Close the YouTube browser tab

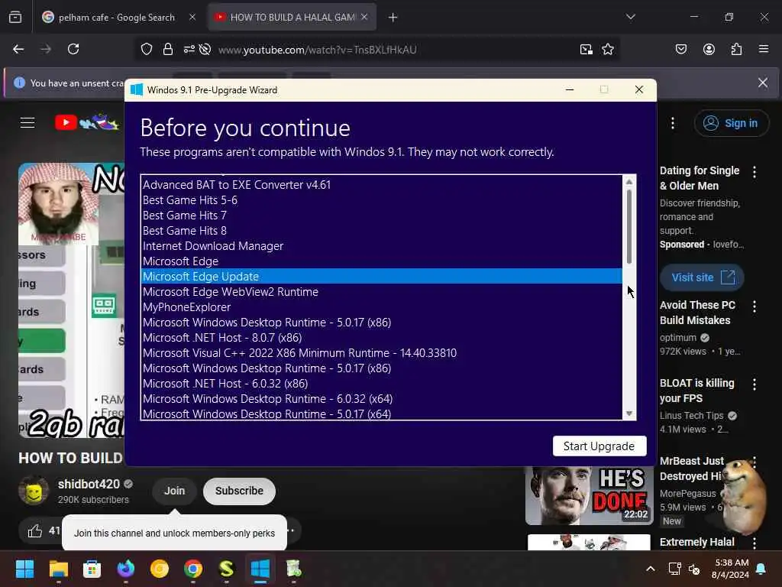(364, 17)
